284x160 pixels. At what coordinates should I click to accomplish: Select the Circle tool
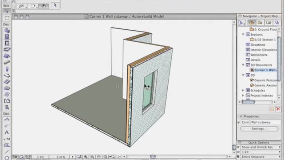tap(7, 158)
